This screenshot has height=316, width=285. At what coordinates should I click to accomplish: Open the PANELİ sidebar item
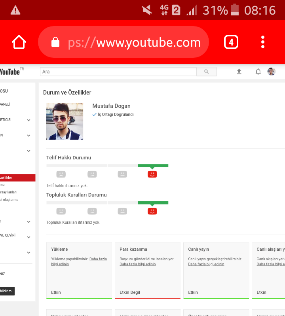coord(5,104)
